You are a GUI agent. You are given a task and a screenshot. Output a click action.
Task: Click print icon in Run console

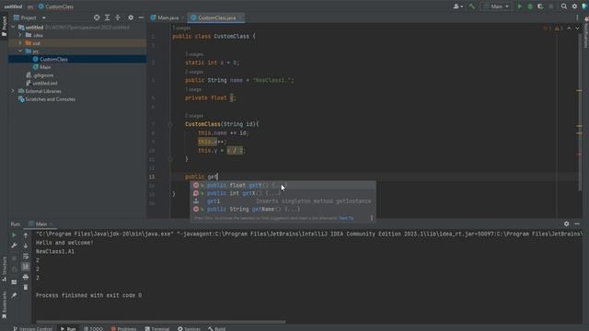[26, 277]
